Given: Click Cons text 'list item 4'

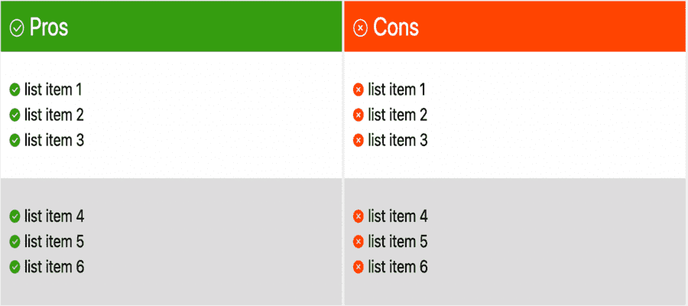Looking at the screenshot, I should (x=398, y=216).
